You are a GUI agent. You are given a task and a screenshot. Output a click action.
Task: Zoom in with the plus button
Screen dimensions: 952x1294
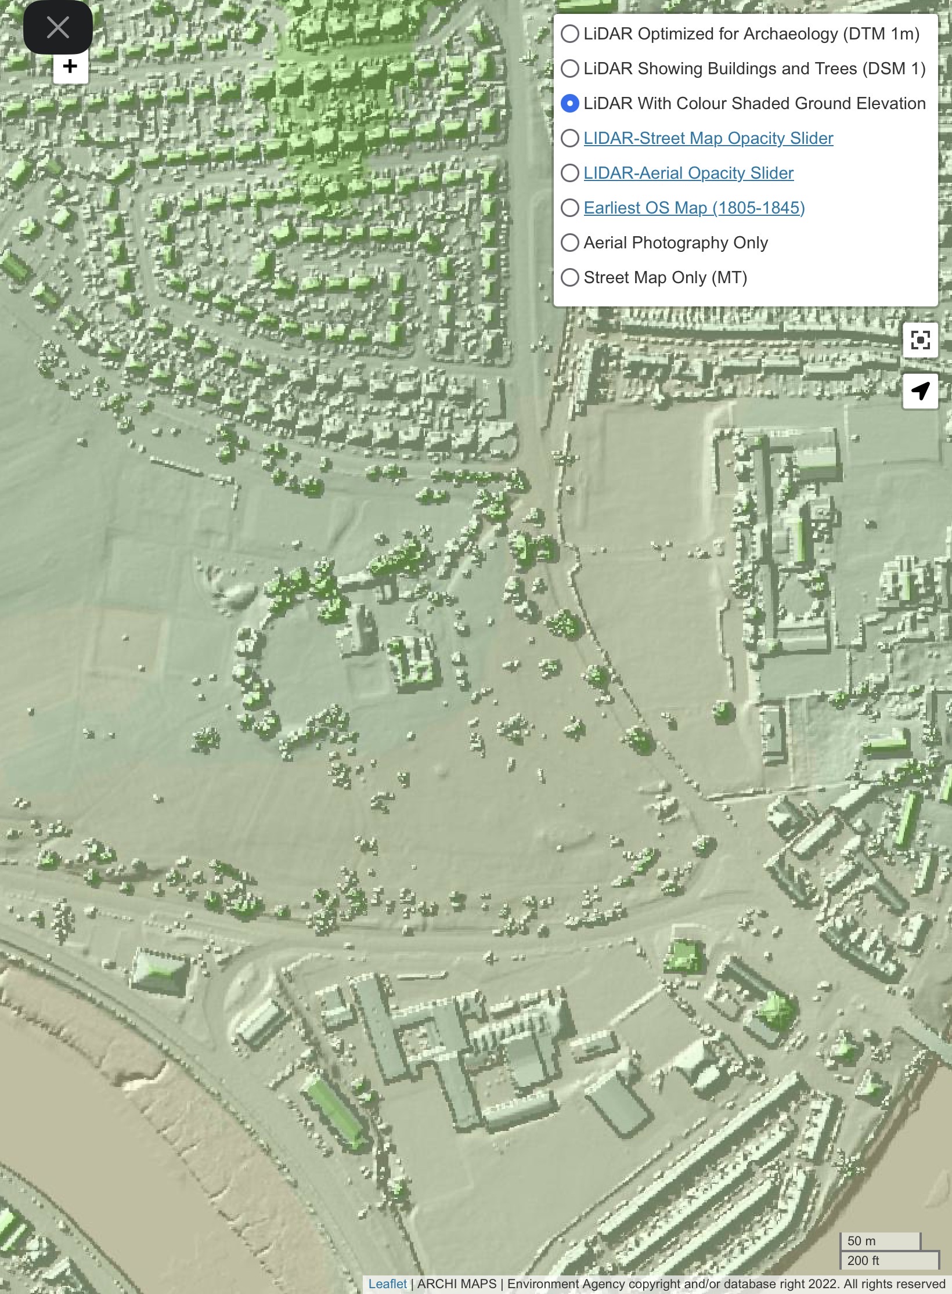coord(70,66)
